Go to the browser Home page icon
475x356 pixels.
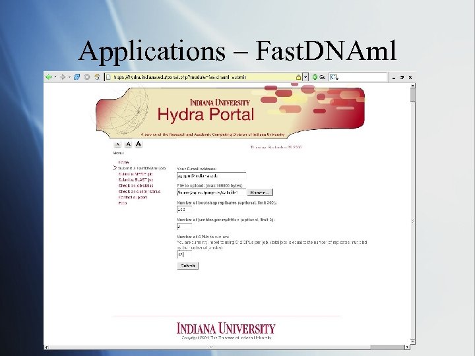[x=97, y=77]
